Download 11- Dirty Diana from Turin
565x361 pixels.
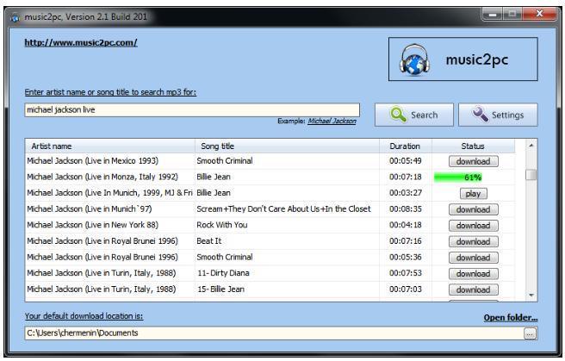474,274
